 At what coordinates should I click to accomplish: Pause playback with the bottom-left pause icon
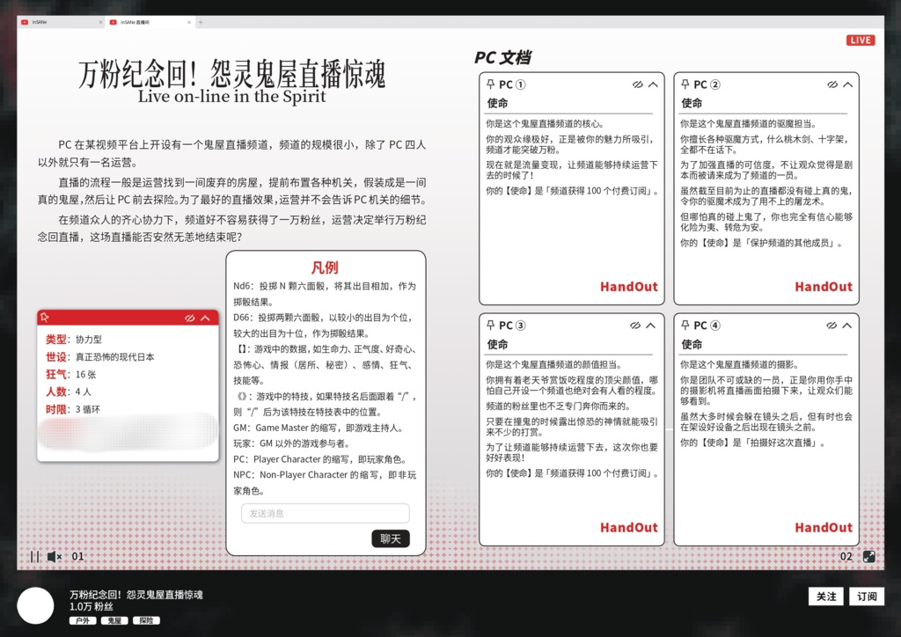click(x=33, y=556)
